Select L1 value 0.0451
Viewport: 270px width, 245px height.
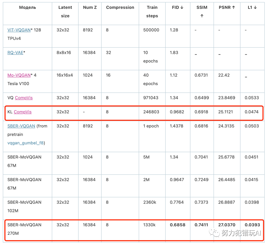251,157
